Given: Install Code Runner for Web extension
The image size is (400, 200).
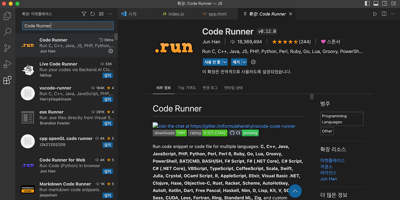Looking at the screenshot, I should tap(107, 171).
